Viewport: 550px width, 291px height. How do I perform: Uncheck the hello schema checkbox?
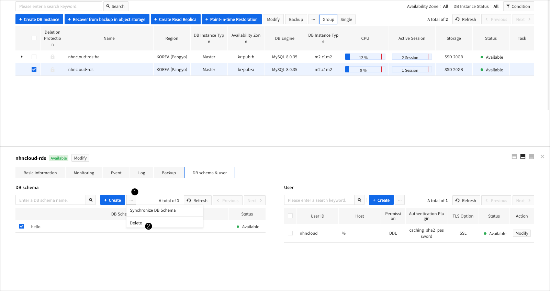coord(22,226)
